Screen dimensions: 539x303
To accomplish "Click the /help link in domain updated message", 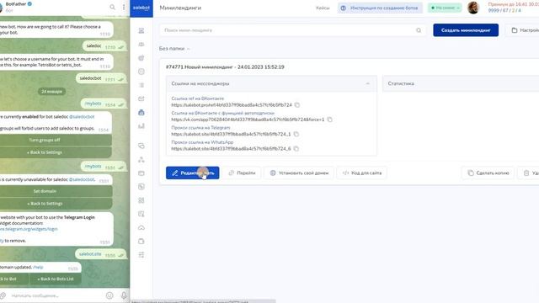I will 38,267.
